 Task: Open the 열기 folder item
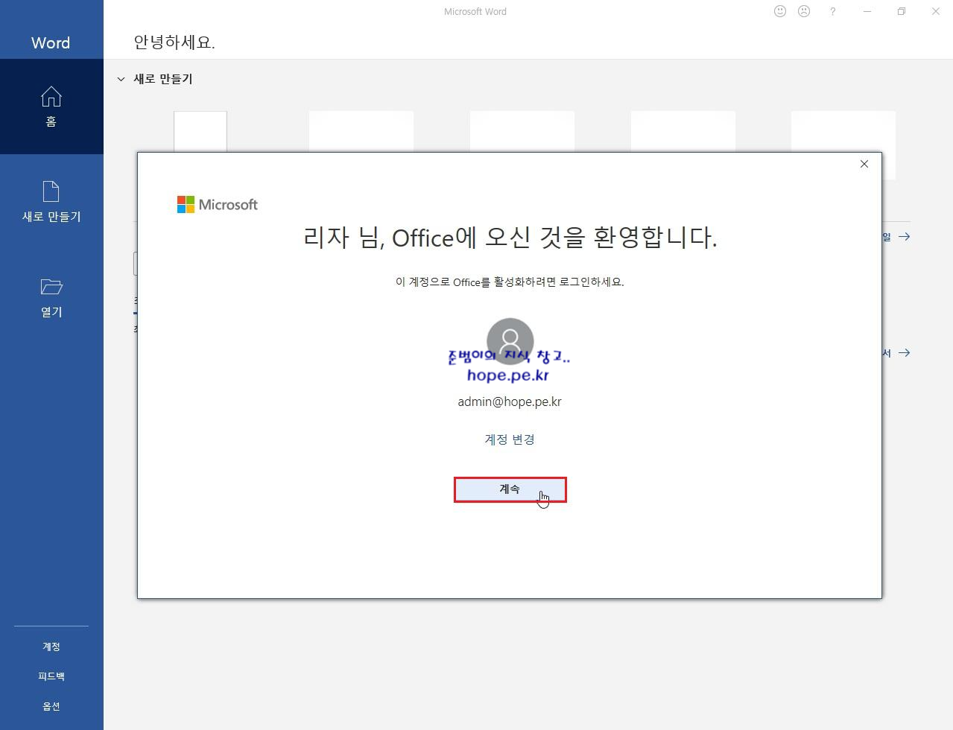click(x=51, y=297)
